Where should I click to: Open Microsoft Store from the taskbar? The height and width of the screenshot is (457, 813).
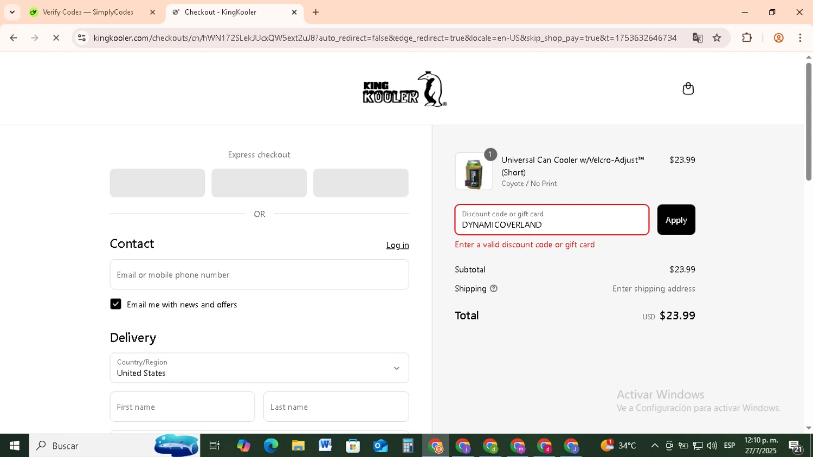click(353, 446)
